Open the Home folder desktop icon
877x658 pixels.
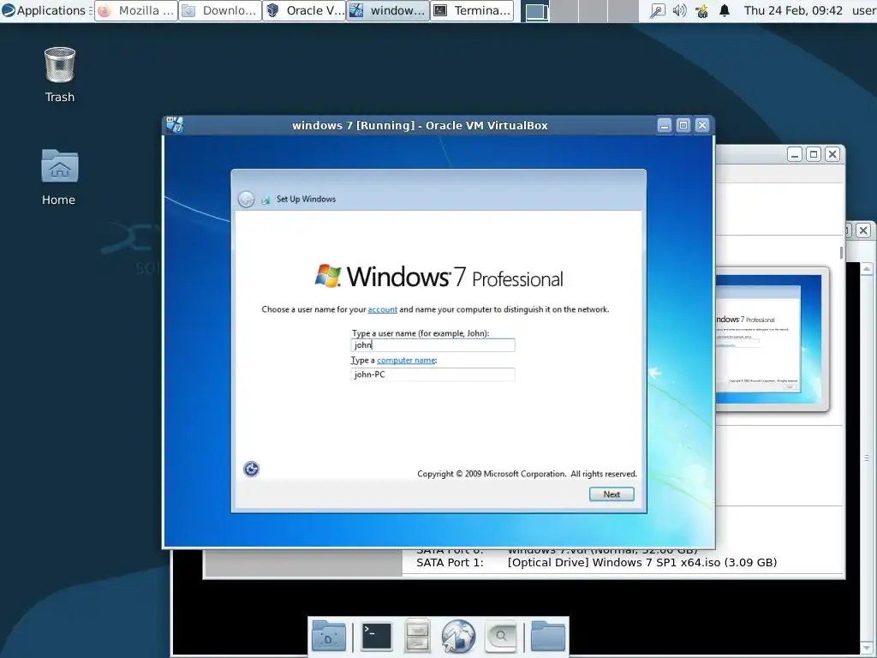tap(59, 176)
